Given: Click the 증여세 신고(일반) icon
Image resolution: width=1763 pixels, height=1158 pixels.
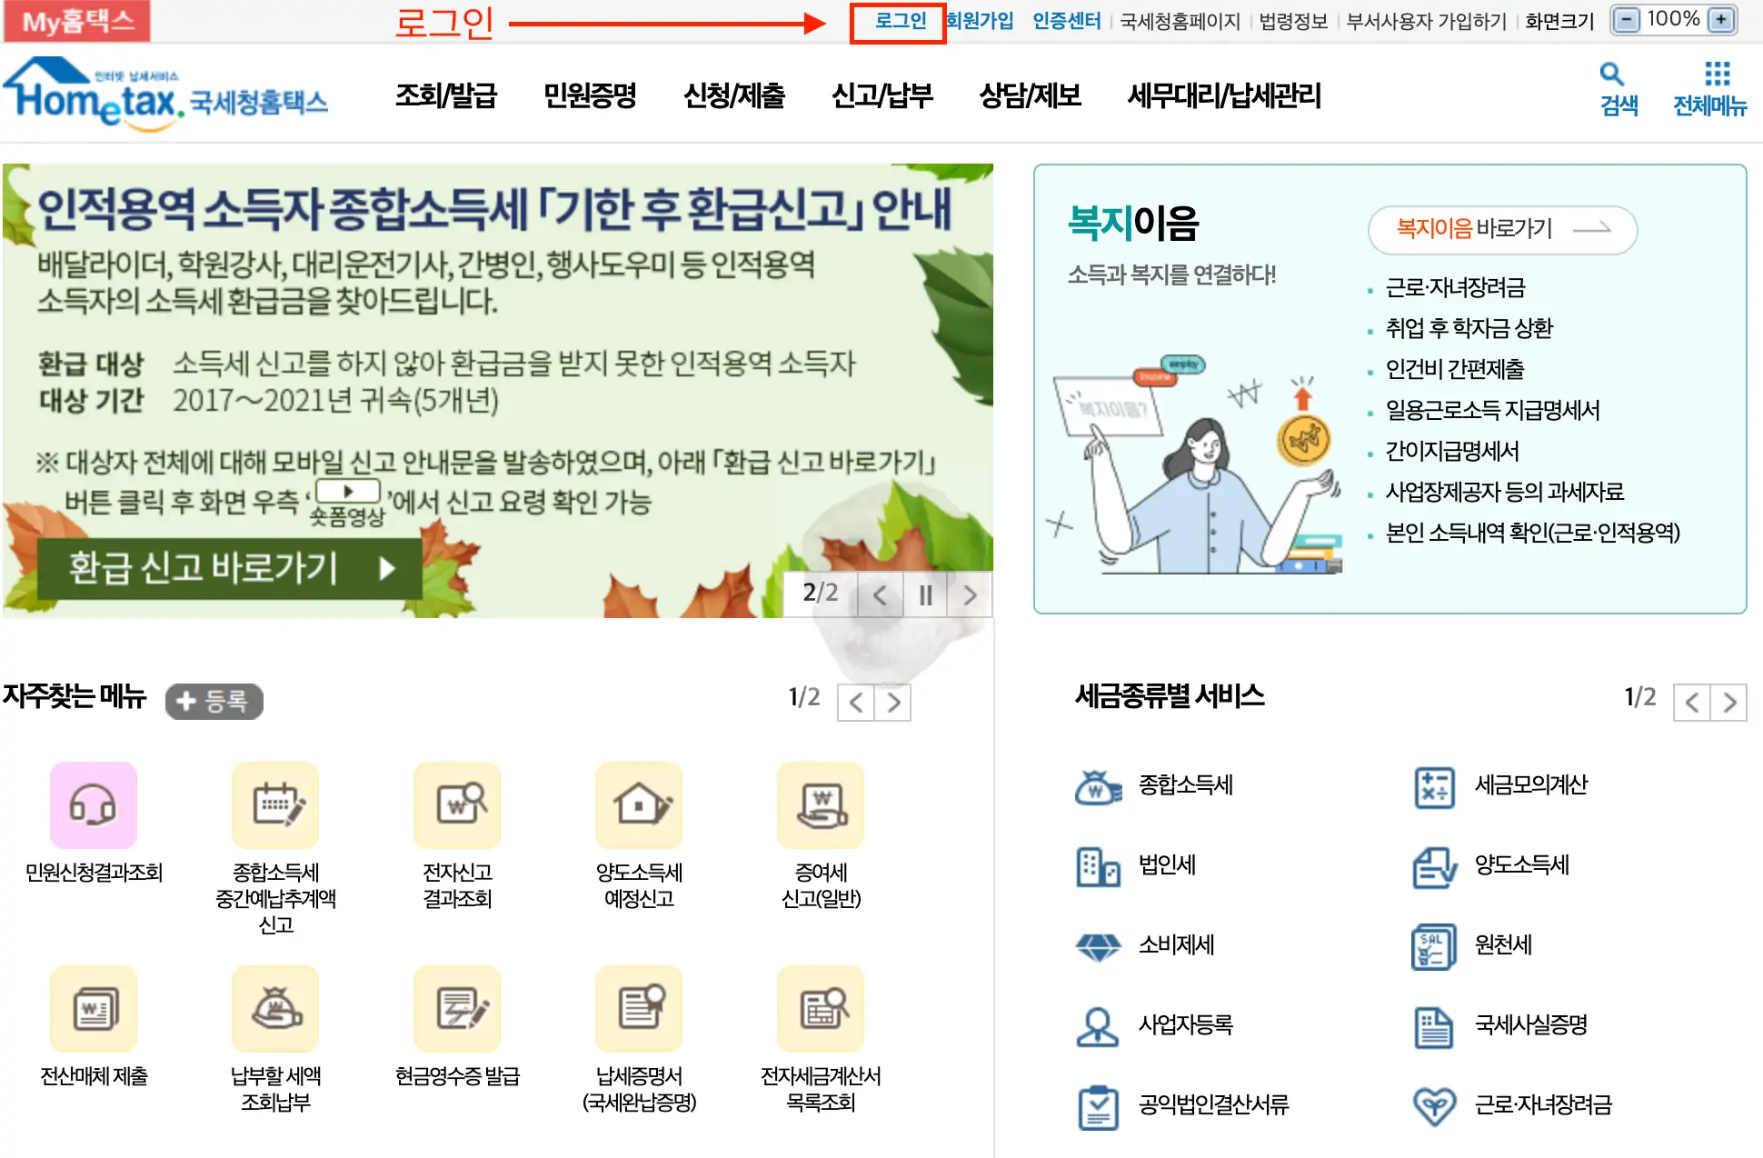Looking at the screenshot, I should [x=821, y=804].
